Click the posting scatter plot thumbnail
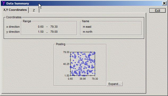This screenshot has width=168, height=96. [x=83, y=64]
